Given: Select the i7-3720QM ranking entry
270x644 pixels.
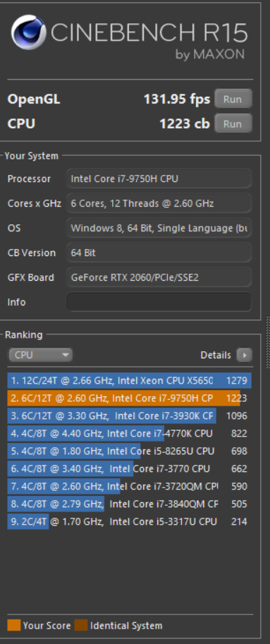Looking at the screenshot, I should 129,486.
